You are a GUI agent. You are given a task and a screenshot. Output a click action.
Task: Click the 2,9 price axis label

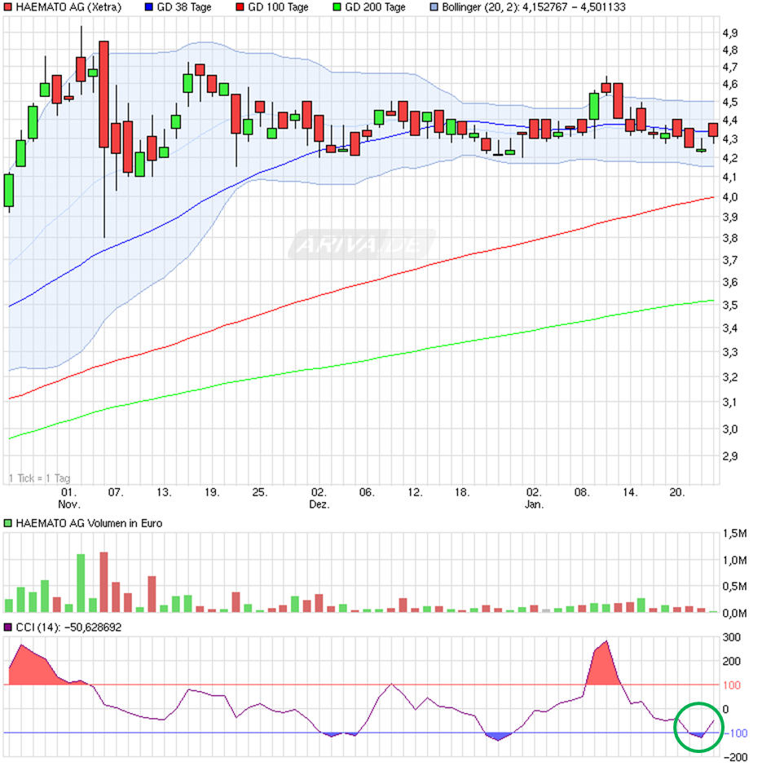[729, 456]
